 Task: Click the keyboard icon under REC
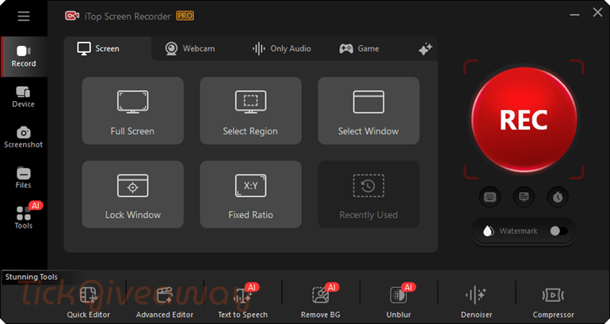(490, 197)
